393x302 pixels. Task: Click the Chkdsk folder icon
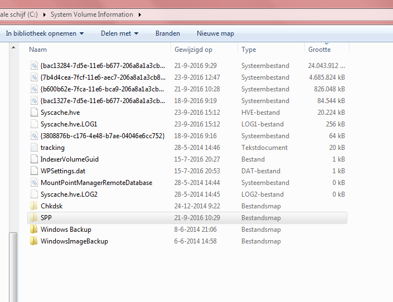click(x=33, y=206)
